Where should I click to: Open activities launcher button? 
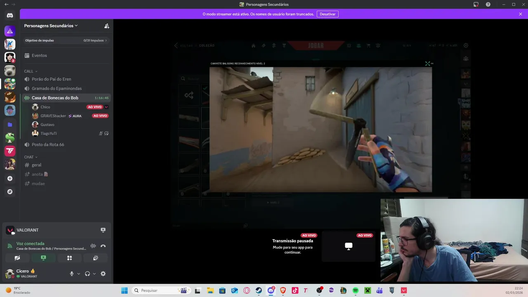pos(69,258)
